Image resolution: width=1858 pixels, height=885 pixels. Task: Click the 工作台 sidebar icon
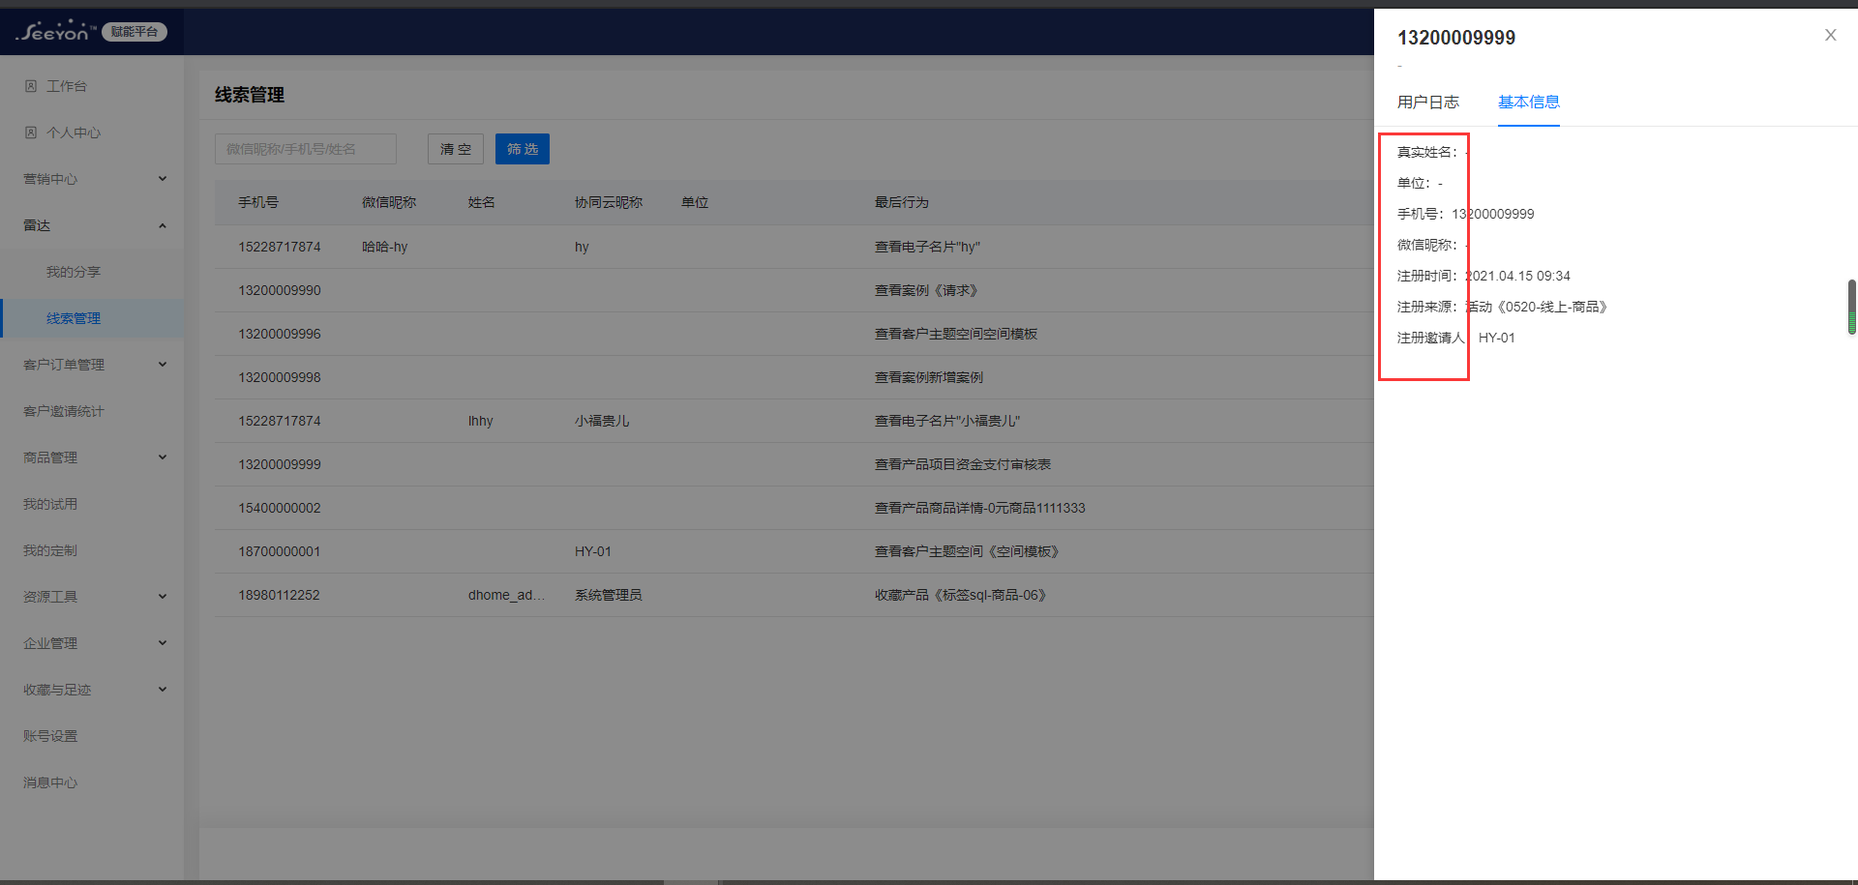[31, 86]
